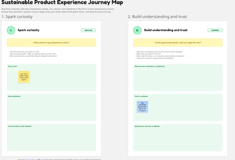Click the yellow banner "Why should I pay attention to this?"
The image size is (235, 160).
[51, 42]
